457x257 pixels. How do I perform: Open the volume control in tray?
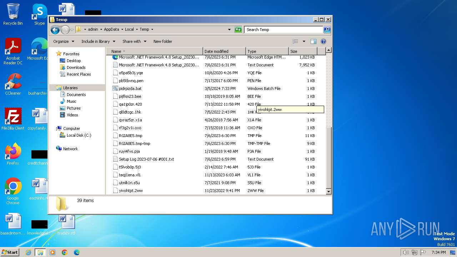pyautogui.click(x=406, y=252)
